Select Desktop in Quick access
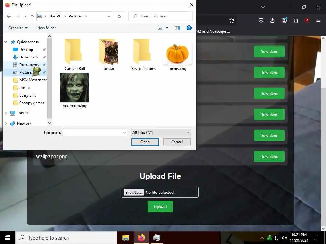Viewport: 326px width, 244px height. tap(26, 49)
